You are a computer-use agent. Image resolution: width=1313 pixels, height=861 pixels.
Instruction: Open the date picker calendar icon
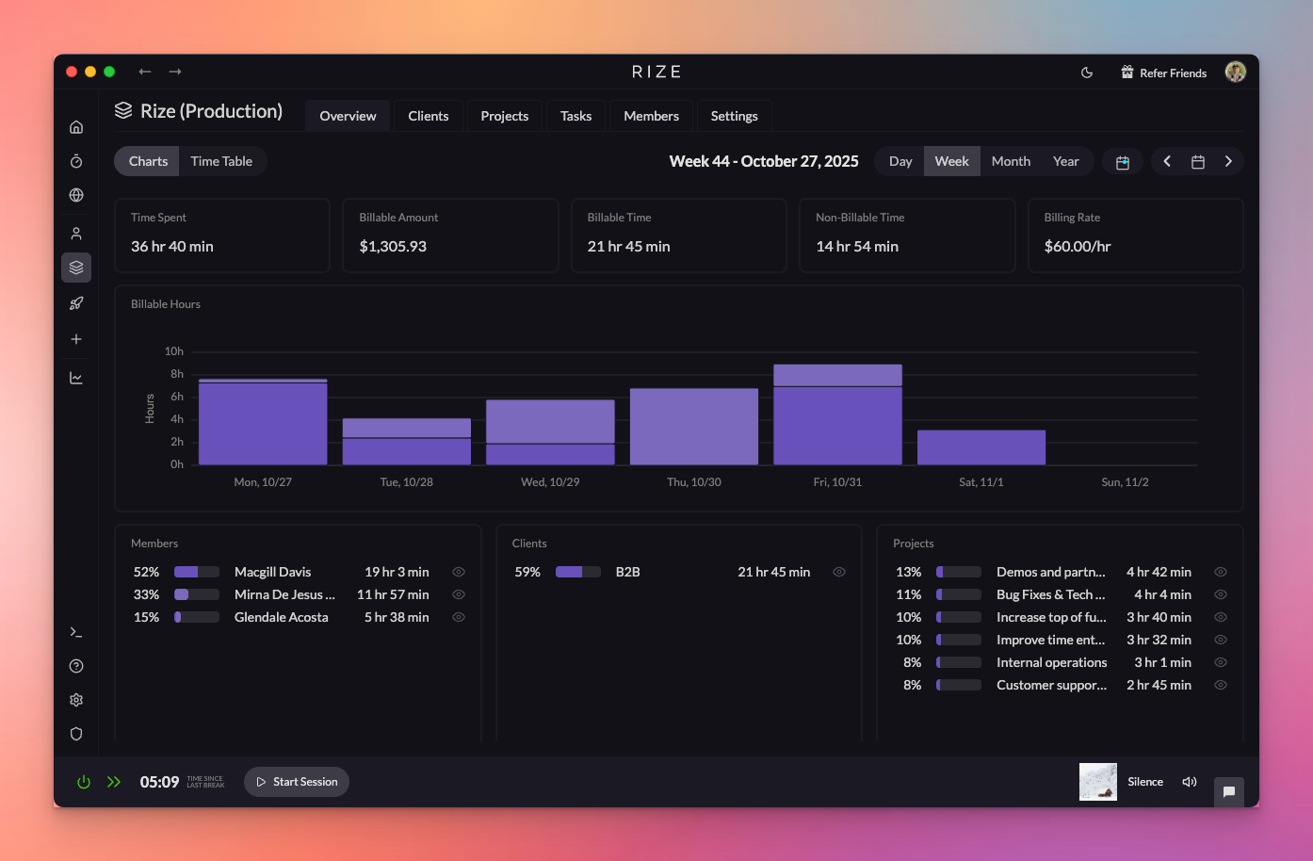click(1198, 162)
